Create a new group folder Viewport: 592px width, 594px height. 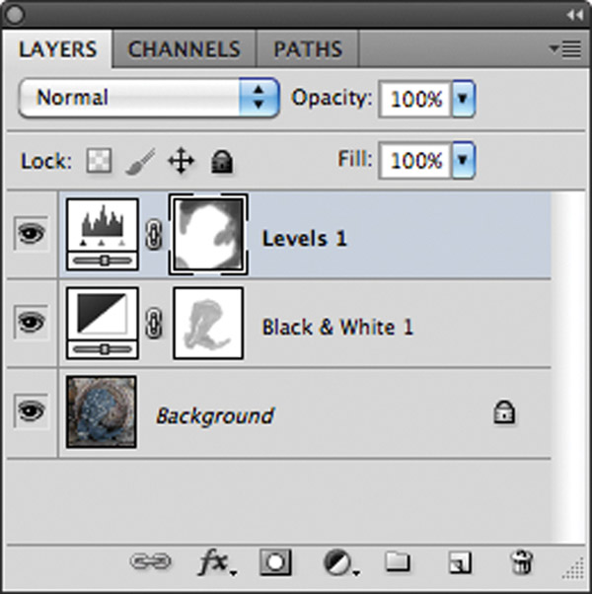398,561
